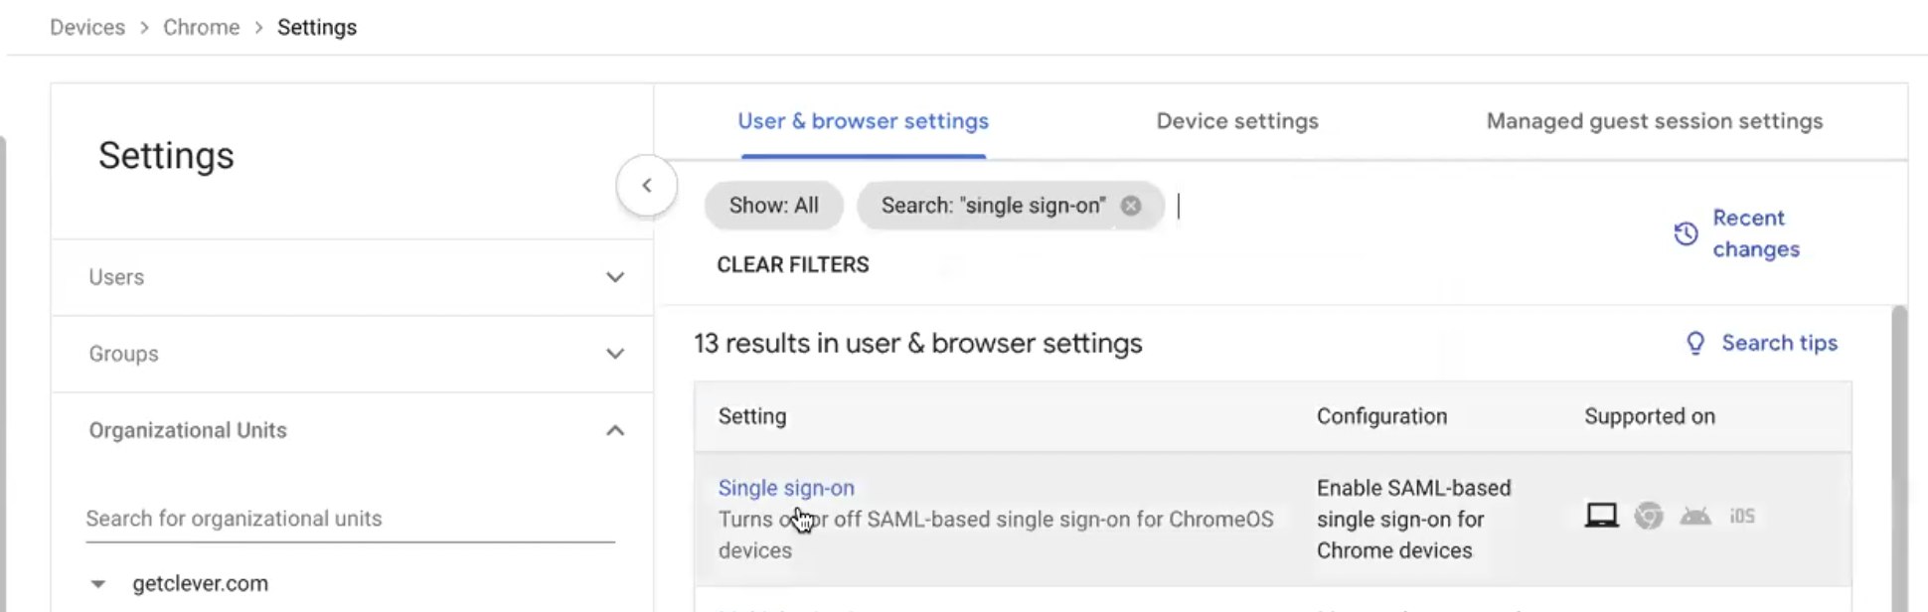Image resolution: width=1928 pixels, height=612 pixels.
Task: Click the iOS supported-platform icon
Action: point(1743,515)
